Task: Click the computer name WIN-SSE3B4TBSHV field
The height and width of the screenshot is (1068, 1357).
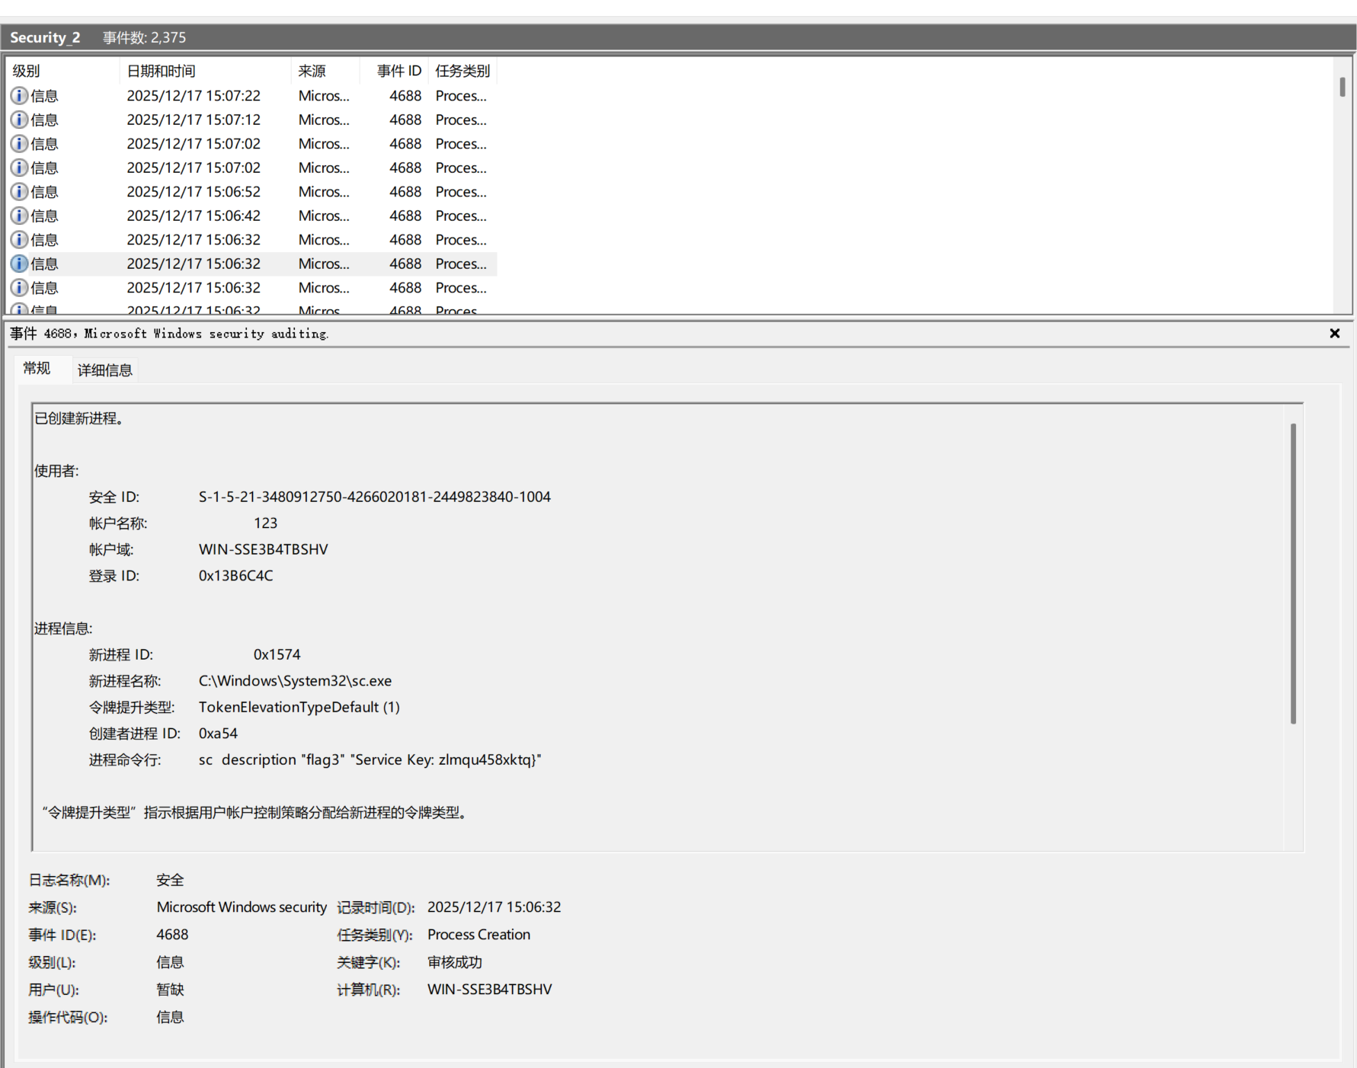Action: 489,990
